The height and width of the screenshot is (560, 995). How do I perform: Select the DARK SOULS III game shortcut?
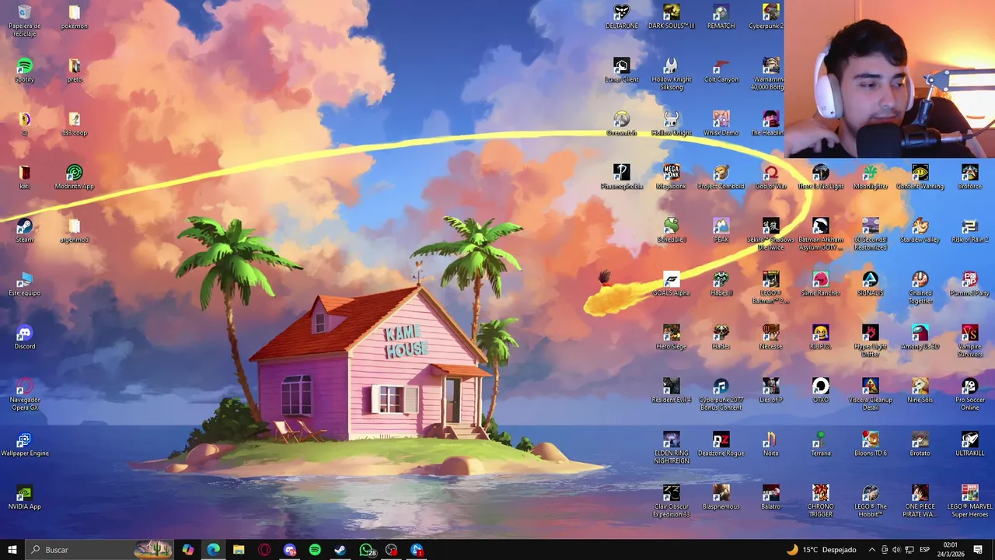point(671,17)
